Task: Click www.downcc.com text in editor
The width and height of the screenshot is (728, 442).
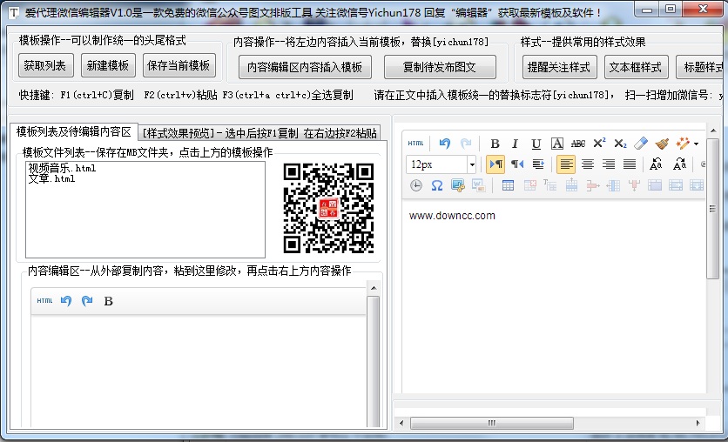Action: (452, 216)
